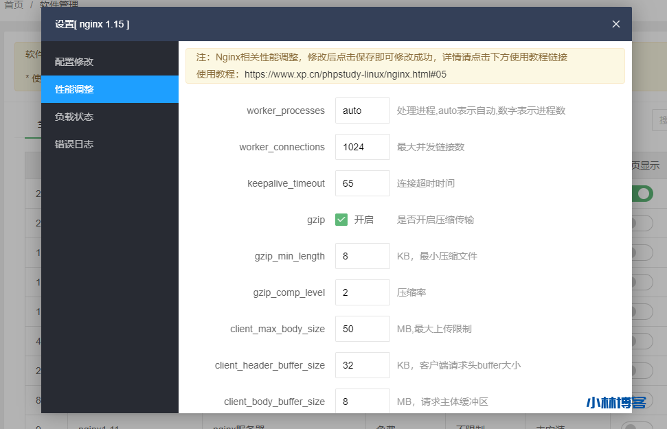667x429 pixels.
Task: Edit the worker_processes value field
Action: pyautogui.click(x=362, y=111)
